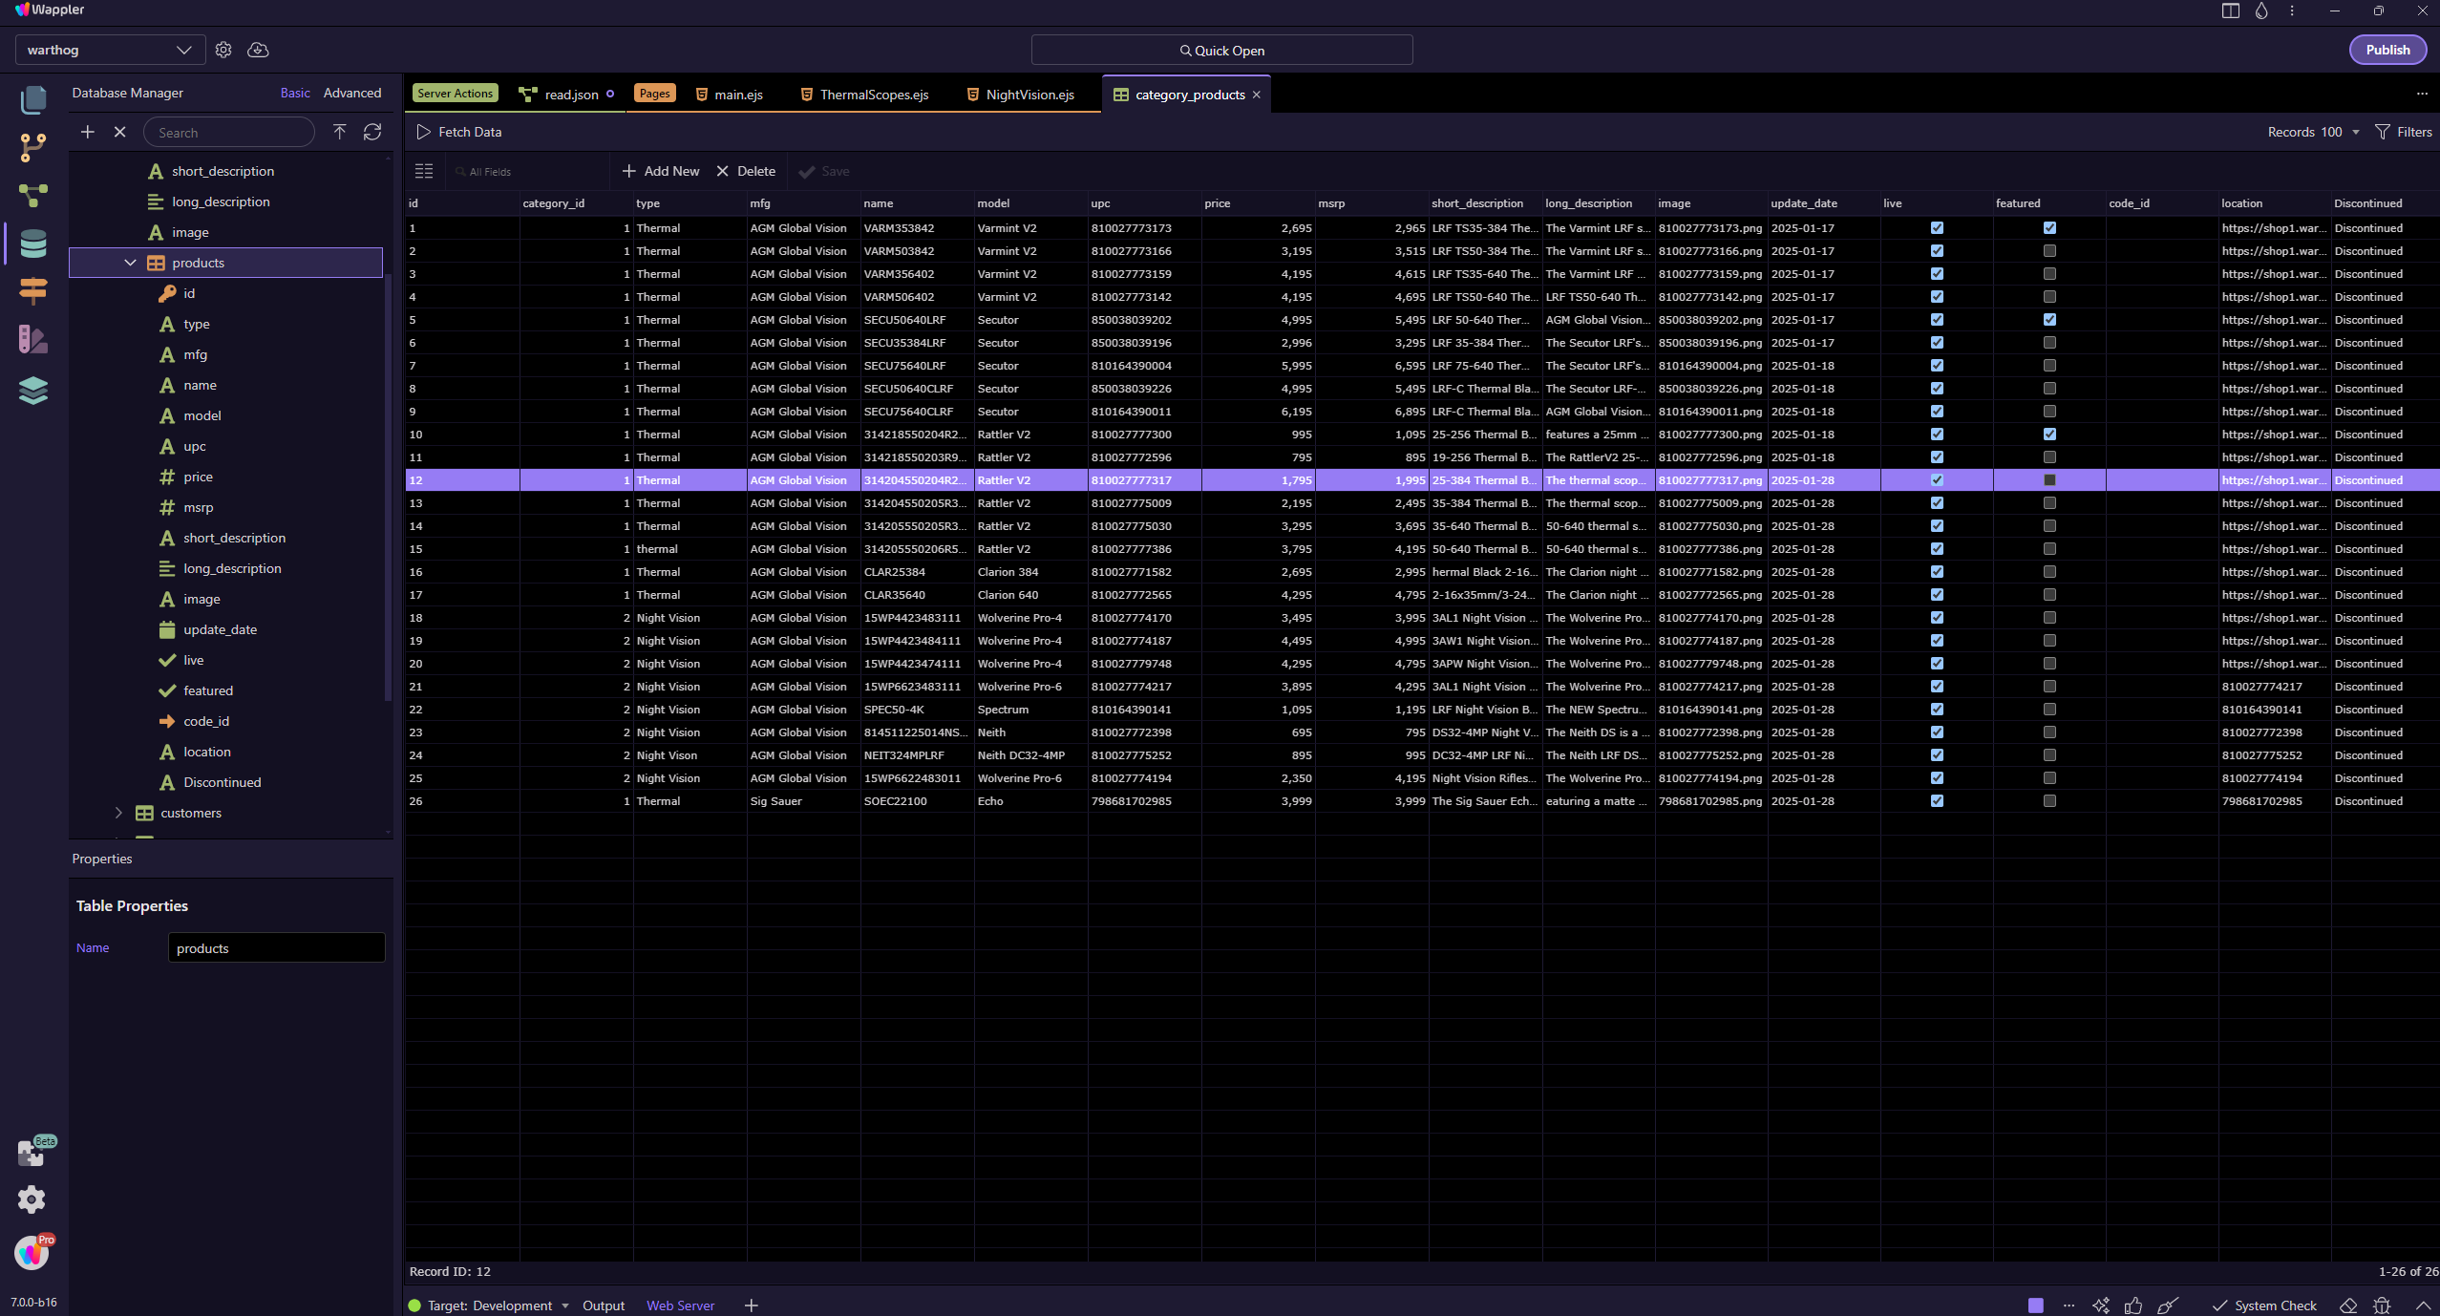Open the tab bar ellipsis overflow menu

coord(2422,94)
